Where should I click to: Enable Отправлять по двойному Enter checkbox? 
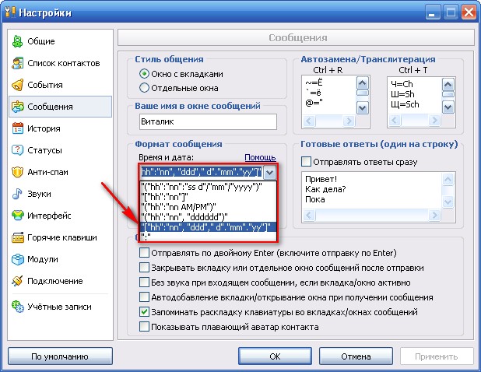tap(144, 253)
